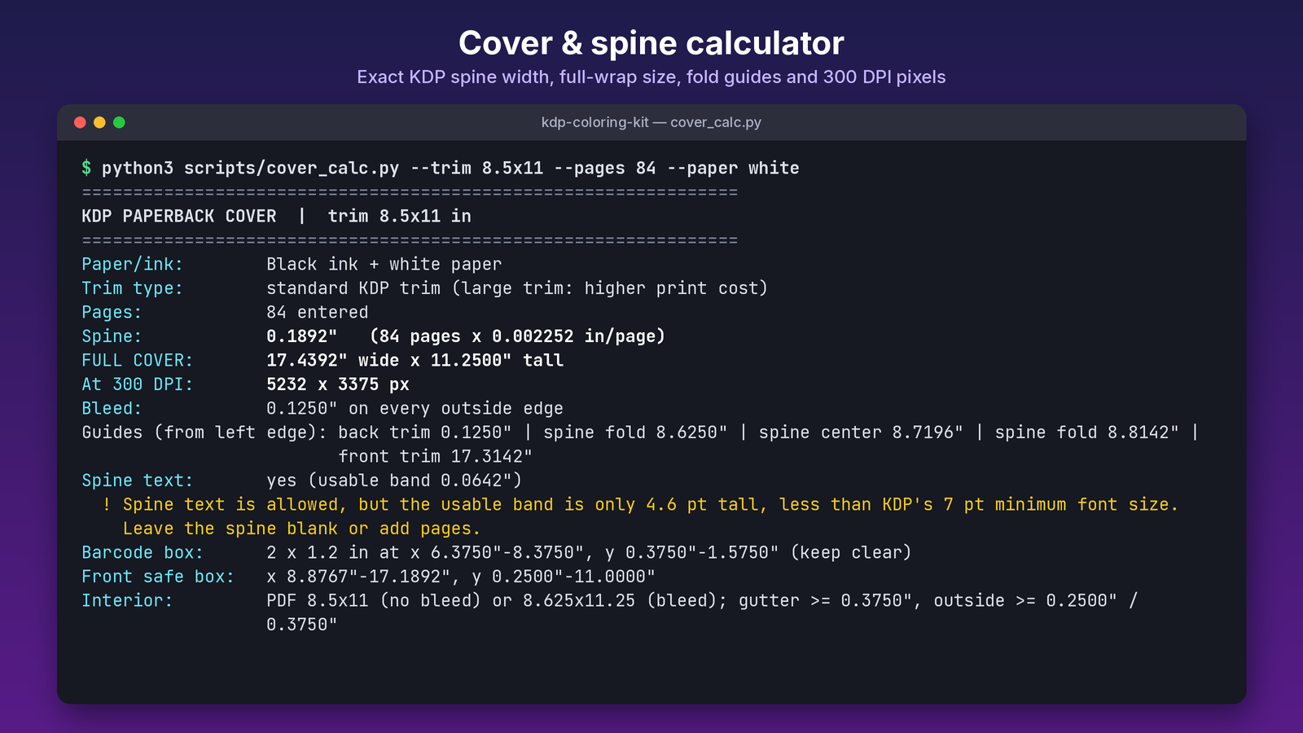The height and width of the screenshot is (733, 1303).
Task: Click the subtitle starting 'Exact KDP spine width'
Action: pyautogui.click(x=651, y=77)
